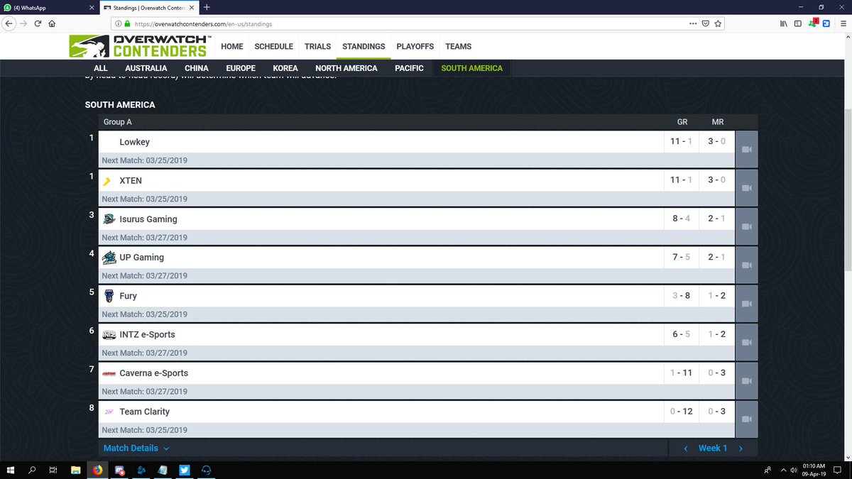The image size is (852, 479).
Task: Click the Lowkey team name
Action: 134,142
